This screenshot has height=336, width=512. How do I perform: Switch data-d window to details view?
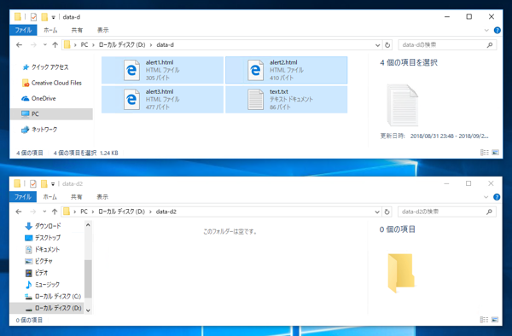(x=485, y=153)
